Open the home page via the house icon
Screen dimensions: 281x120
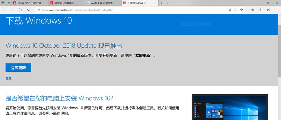point(28,10)
